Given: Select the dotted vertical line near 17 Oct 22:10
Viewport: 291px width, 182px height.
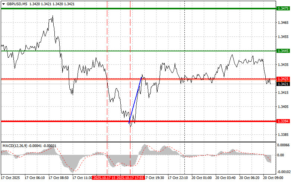Looking at the screenshot, I should point(185,112).
